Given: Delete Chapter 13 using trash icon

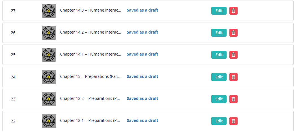Looking at the screenshot, I should click(233, 77).
